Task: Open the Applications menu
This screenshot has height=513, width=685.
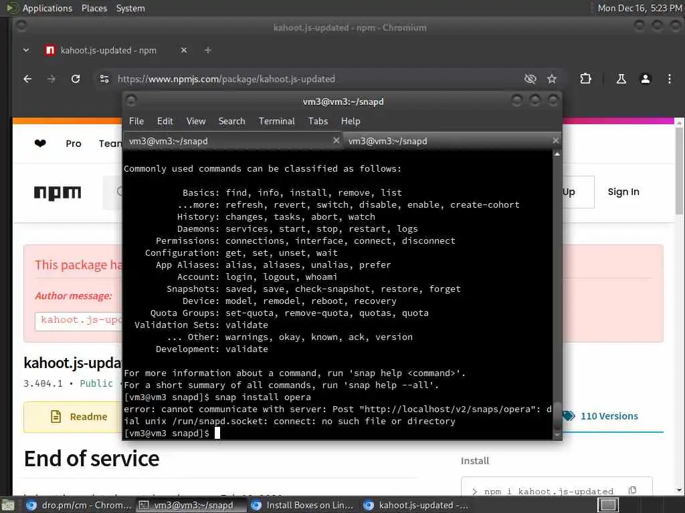Action: 47,8
